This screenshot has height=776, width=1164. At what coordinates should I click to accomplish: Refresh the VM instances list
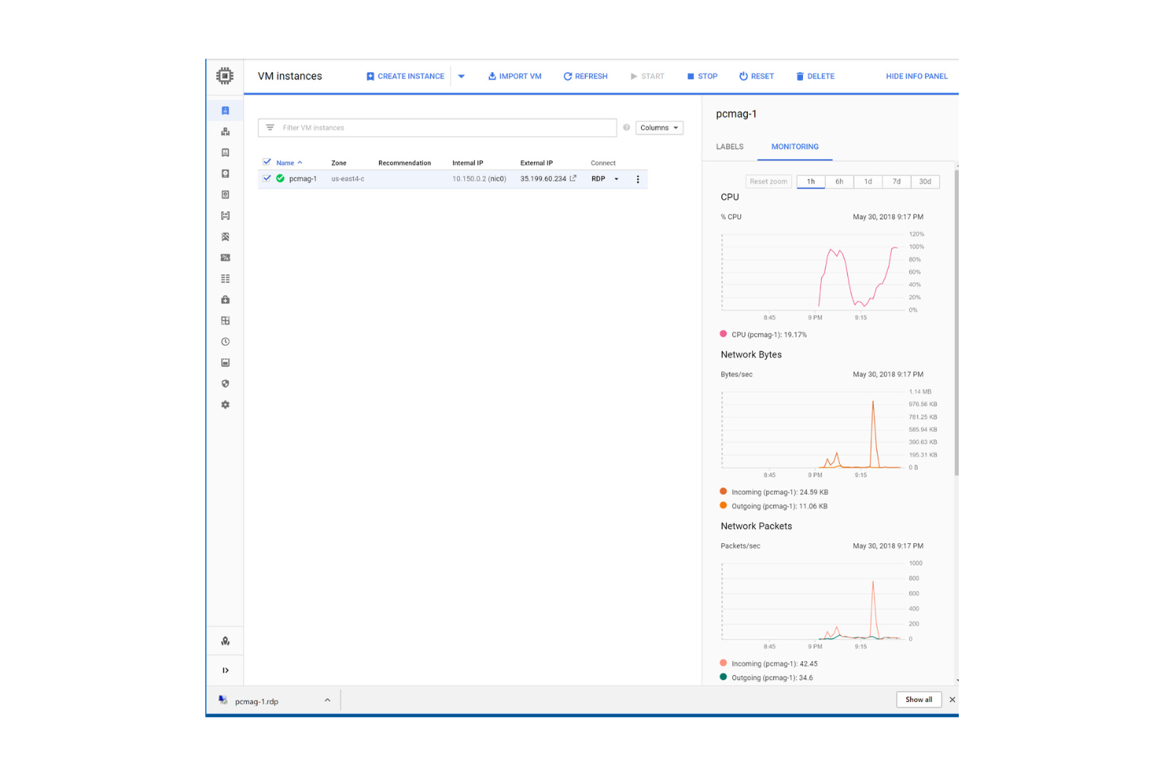(x=585, y=75)
